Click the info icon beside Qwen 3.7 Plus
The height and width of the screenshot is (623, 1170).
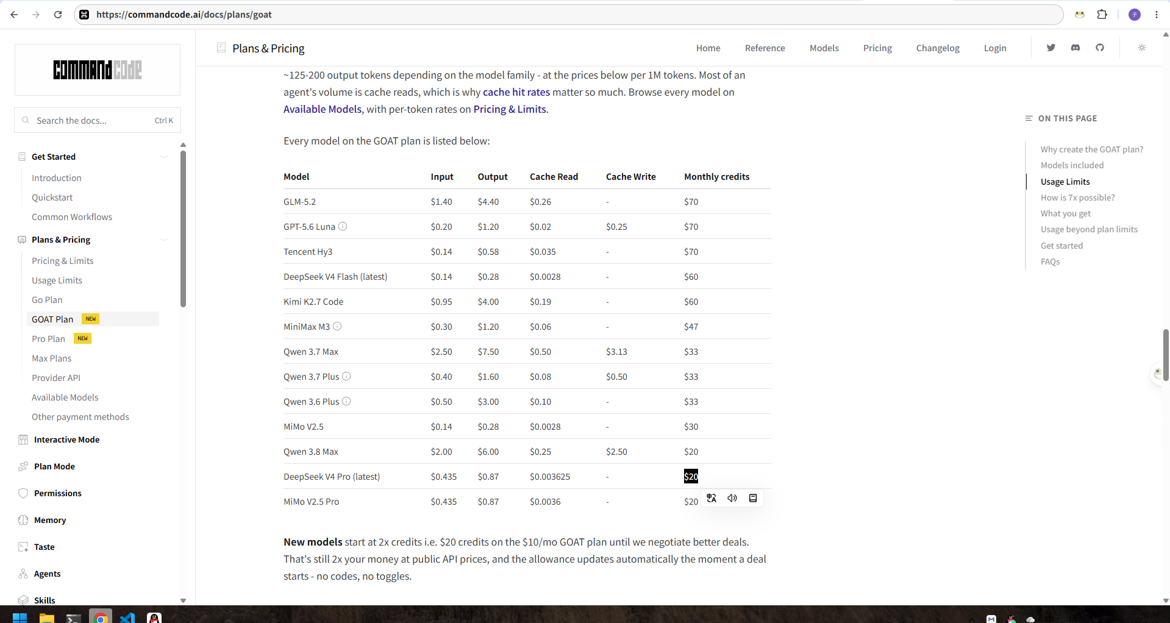click(346, 376)
